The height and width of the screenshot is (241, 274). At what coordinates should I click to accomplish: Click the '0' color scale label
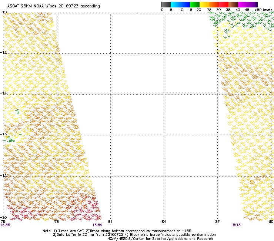(x=162, y=10)
